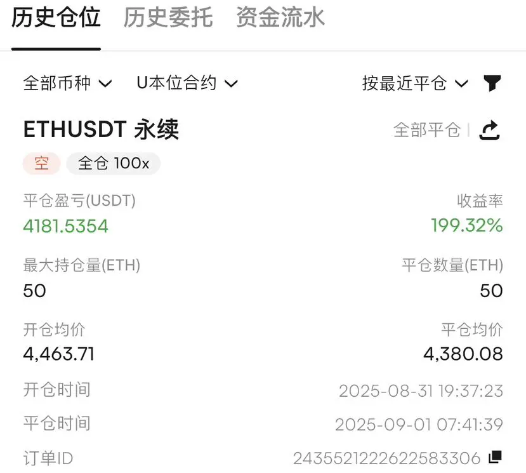Select the 4181.5354 profit value
This screenshot has width=526, height=473.
click(x=66, y=226)
